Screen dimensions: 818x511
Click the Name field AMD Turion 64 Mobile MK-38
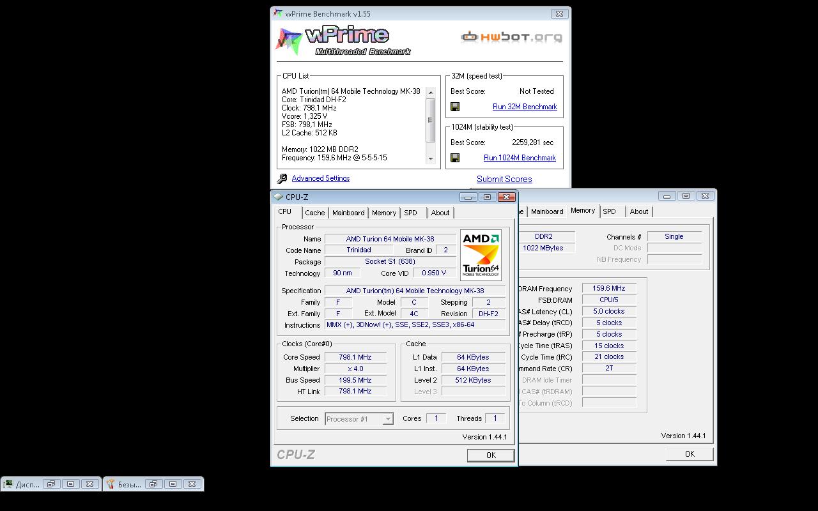(390, 239)
